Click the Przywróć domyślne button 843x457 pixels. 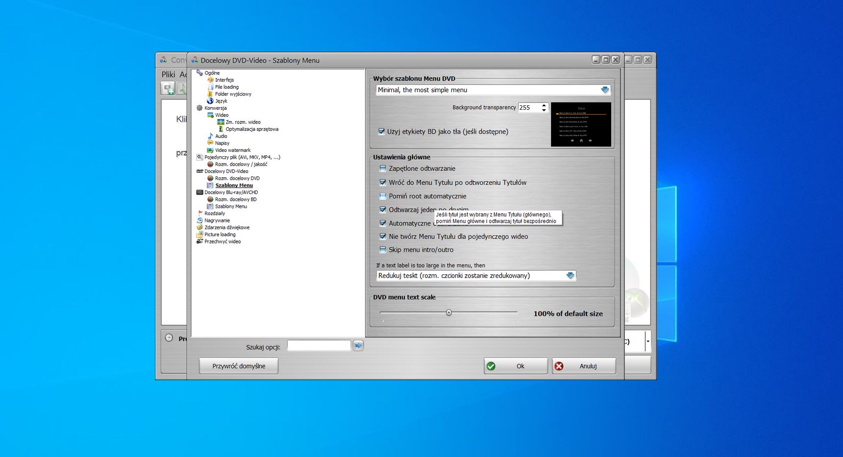tap(239, 366)
